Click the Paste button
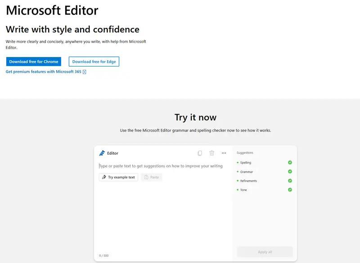 coord(152,177)
